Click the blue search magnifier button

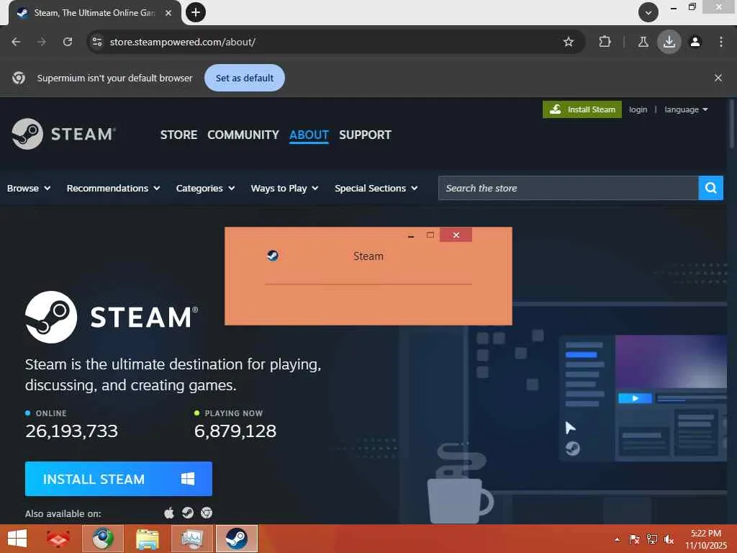(710, 188)
